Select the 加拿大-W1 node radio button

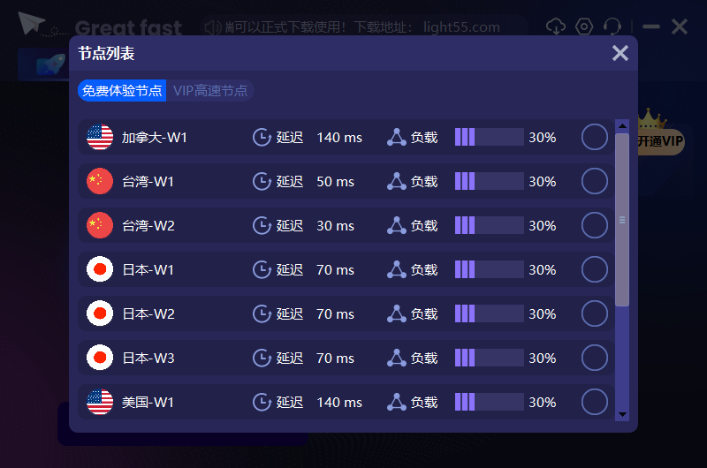(594, 137)
